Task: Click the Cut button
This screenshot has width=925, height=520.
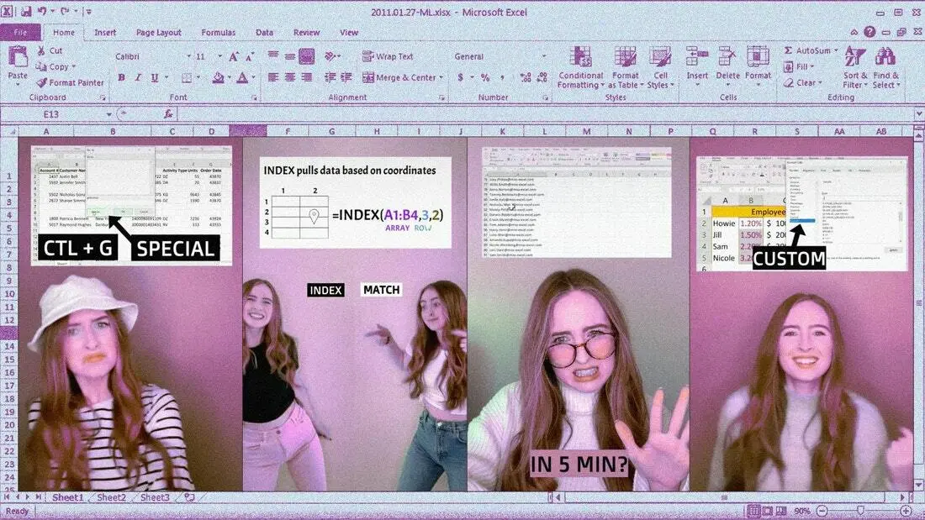Action: tap(50, 50)
